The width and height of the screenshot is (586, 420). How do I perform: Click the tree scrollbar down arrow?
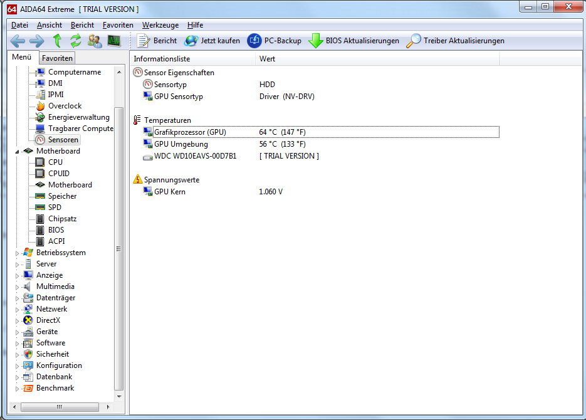119,397
